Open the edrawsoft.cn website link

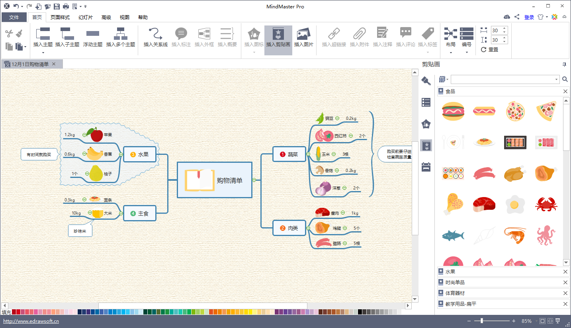(31, 321)
